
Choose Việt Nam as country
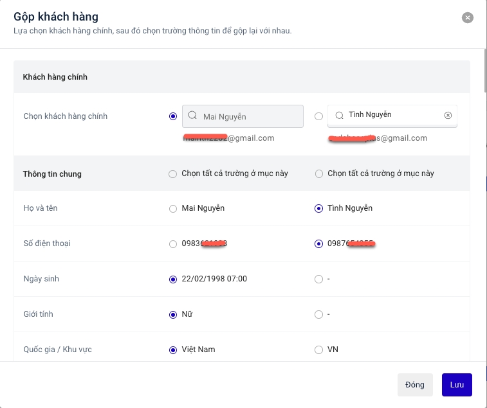tap(172, 350)
